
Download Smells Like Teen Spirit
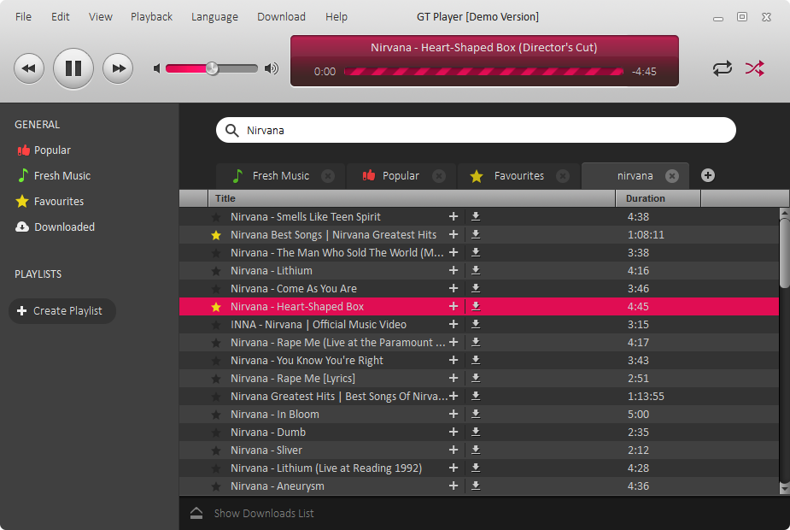(476, 216)
